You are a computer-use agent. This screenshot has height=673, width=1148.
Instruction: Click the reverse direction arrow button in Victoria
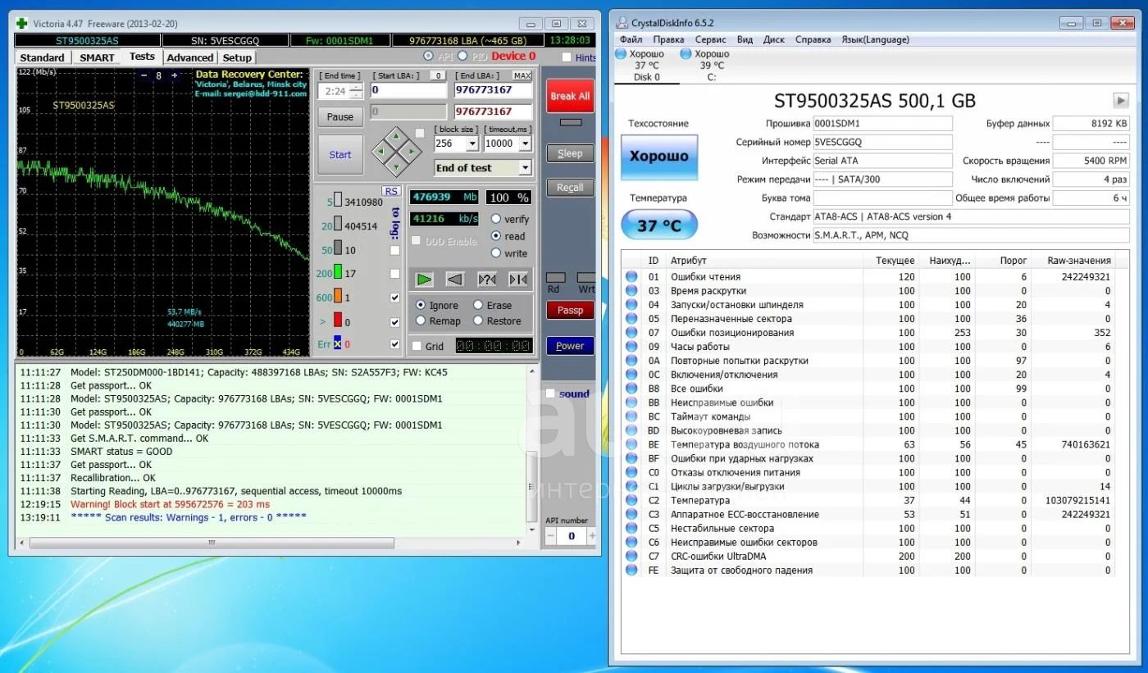click(455, 280)
